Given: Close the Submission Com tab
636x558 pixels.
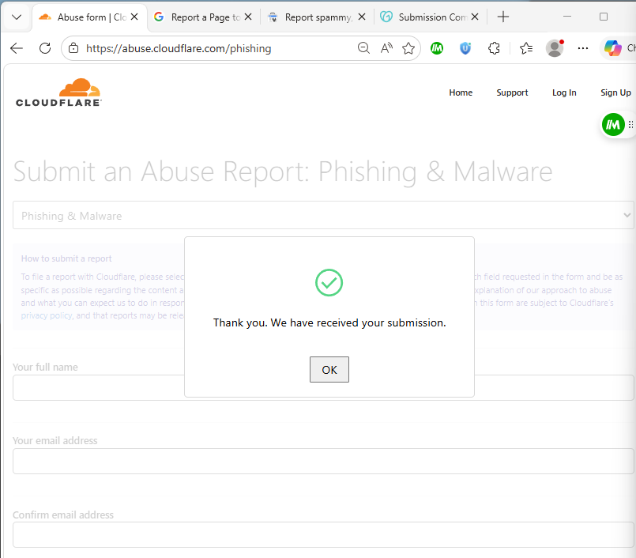Looking at the screenshot, I should click(475, 17).
